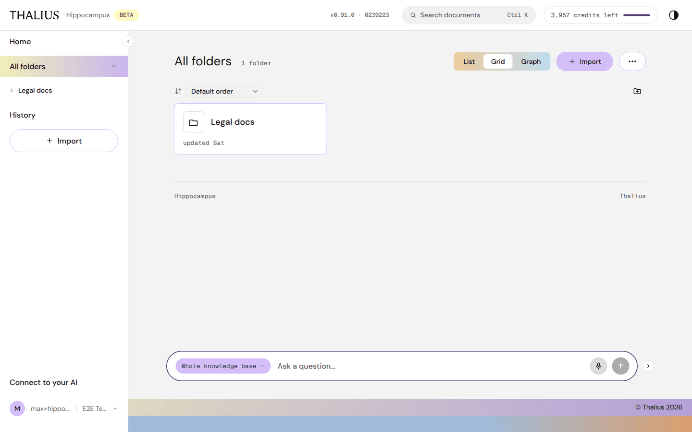Collapse the All folders sidebar chevron
Image resolution: width=692 pixels, height=432 pixels.
point(113,66)
